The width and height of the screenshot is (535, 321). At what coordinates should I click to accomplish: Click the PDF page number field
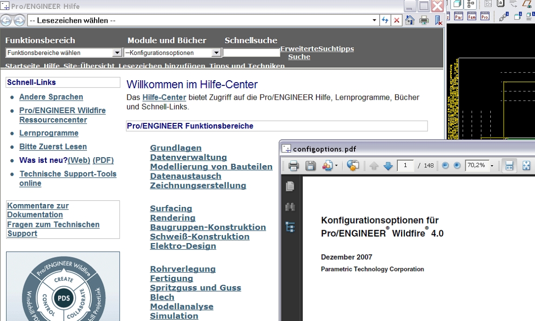(405, 166)
